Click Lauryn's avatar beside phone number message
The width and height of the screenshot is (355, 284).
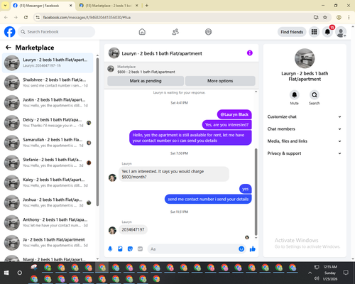[x=112, y=230]
